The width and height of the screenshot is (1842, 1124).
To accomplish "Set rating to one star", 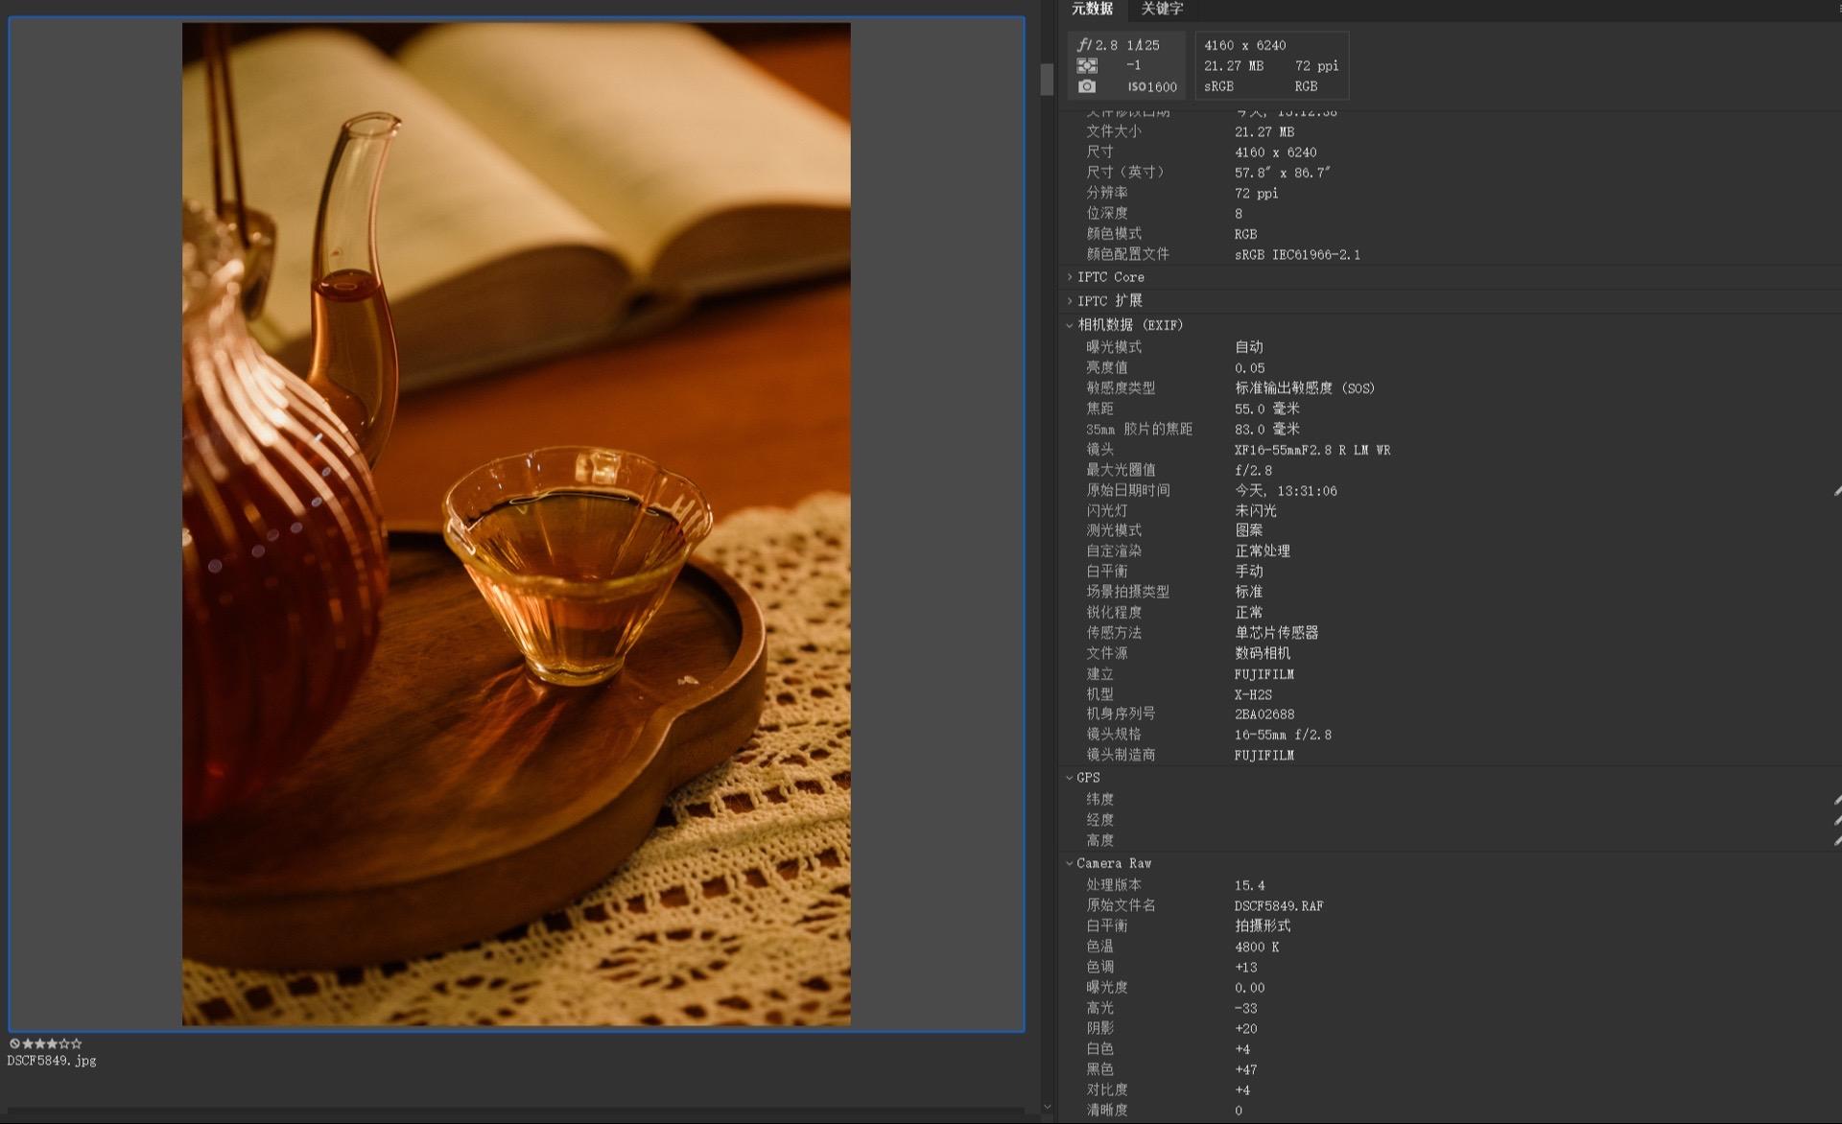I will (28, 1043).
